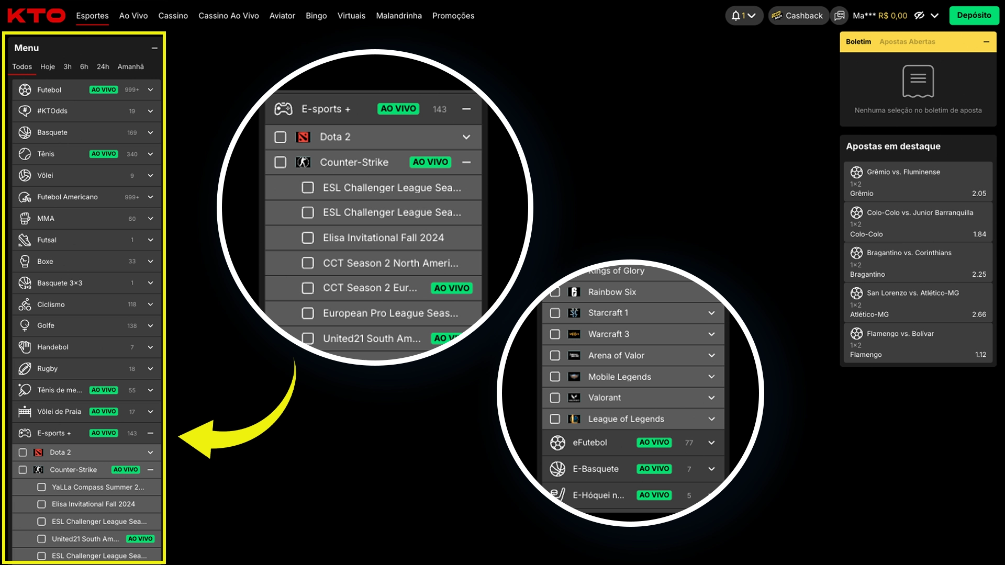
Task: Filter menu by 3h
Action: click(x=68, y=67)
